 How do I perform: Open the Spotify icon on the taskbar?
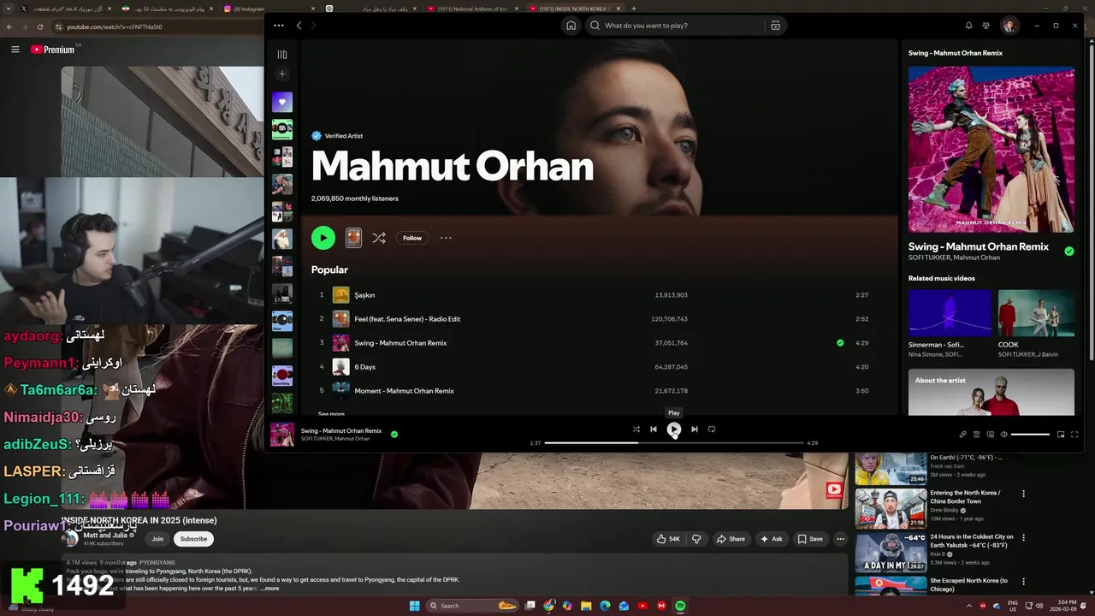click(x=680, y=606)
